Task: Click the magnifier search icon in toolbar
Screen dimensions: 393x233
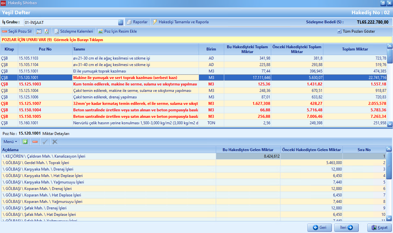Action: coord(39,31)
